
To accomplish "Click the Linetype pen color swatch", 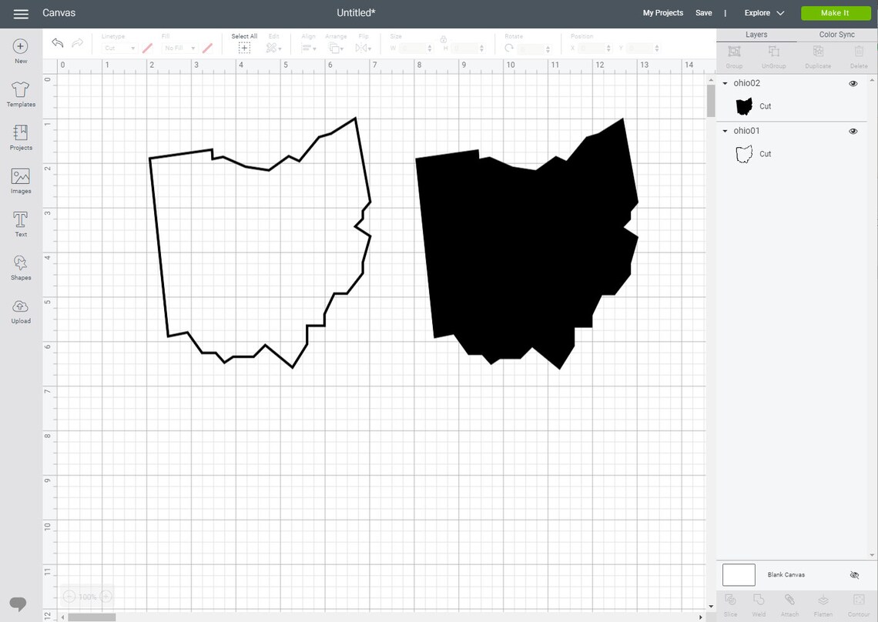I will click(146, 47).
